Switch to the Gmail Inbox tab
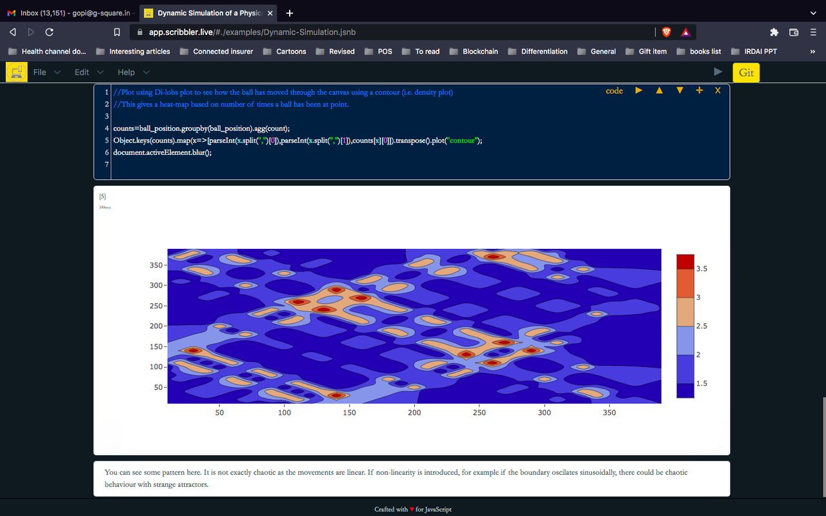This screenshot has height=516, width=826. click(x=71, y=13)
